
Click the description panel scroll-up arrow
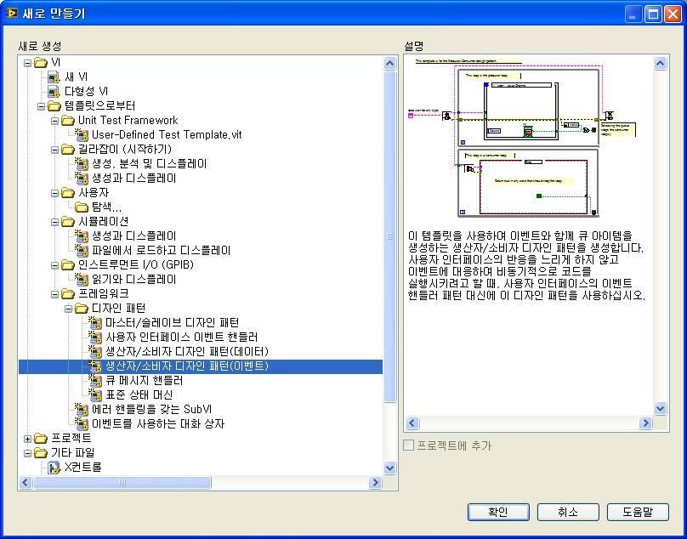click(661, 64)
